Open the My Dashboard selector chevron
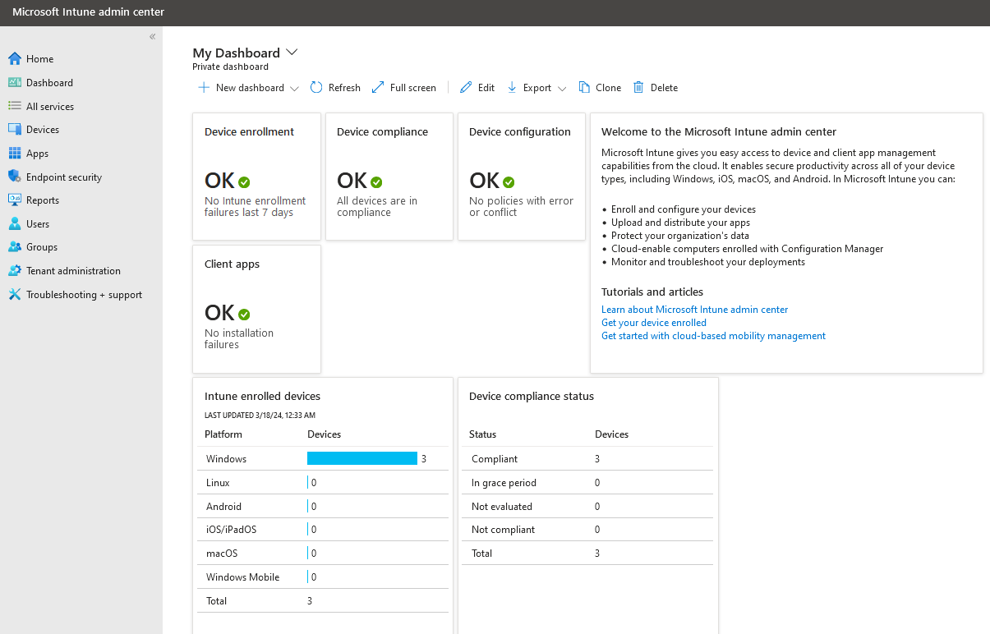This screenshot has height=634, width=990. 292,52
